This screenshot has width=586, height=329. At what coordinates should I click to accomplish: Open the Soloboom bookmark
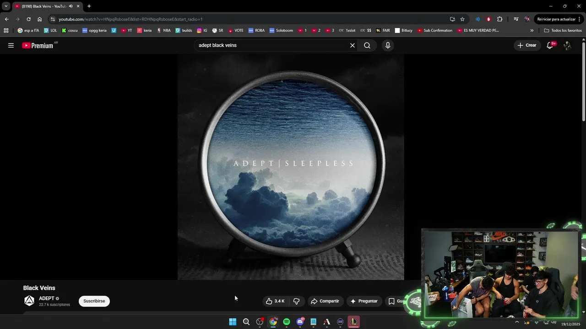(281, 31)
